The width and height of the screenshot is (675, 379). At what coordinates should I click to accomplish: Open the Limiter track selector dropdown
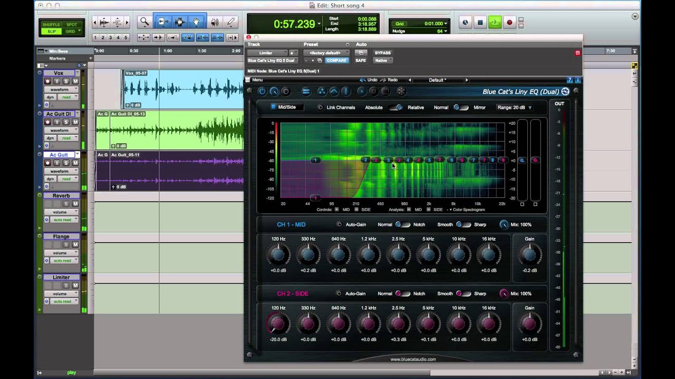tap(268, 53)
